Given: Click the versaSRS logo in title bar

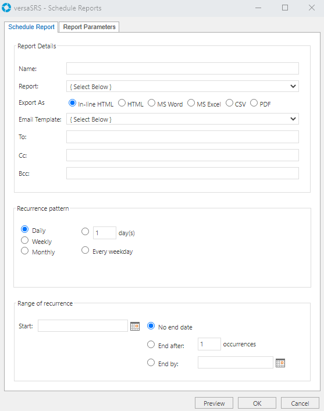Looking at the screenshot, I should 6,8.
